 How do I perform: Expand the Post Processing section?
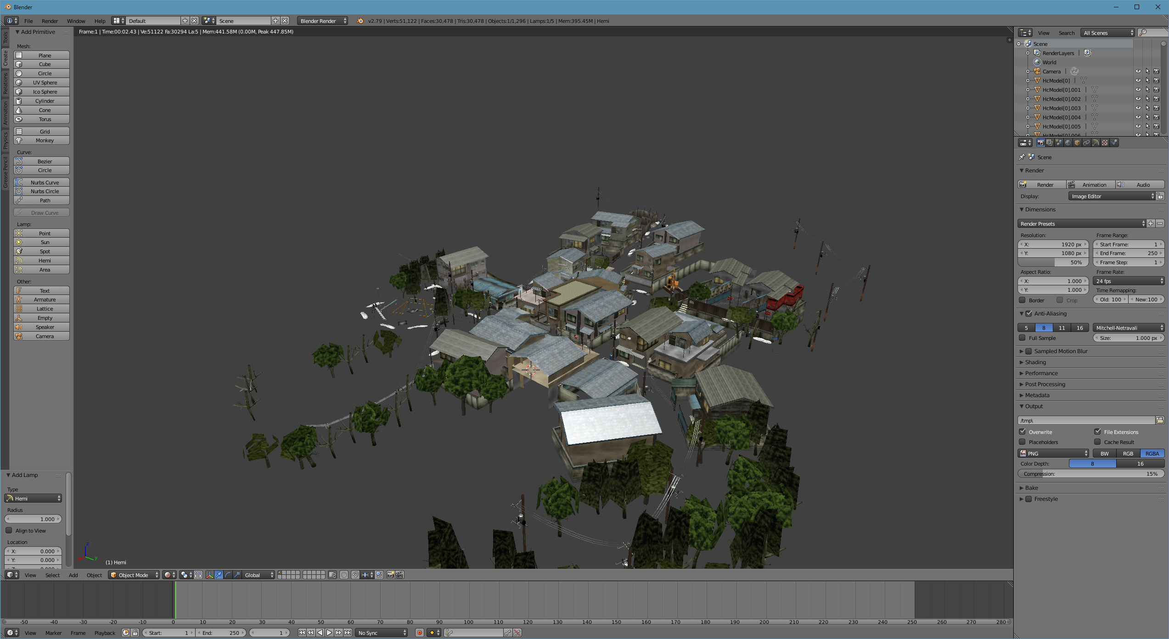coord(1043,384)
